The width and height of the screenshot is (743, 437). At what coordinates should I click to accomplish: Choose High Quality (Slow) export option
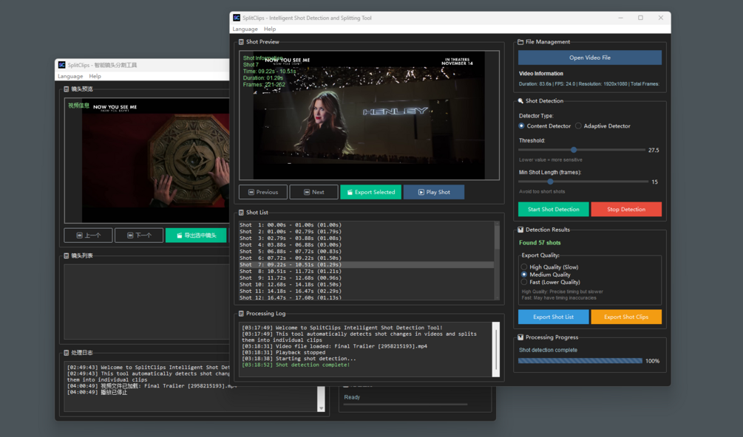pyautogui.click(x=524, y=266)
